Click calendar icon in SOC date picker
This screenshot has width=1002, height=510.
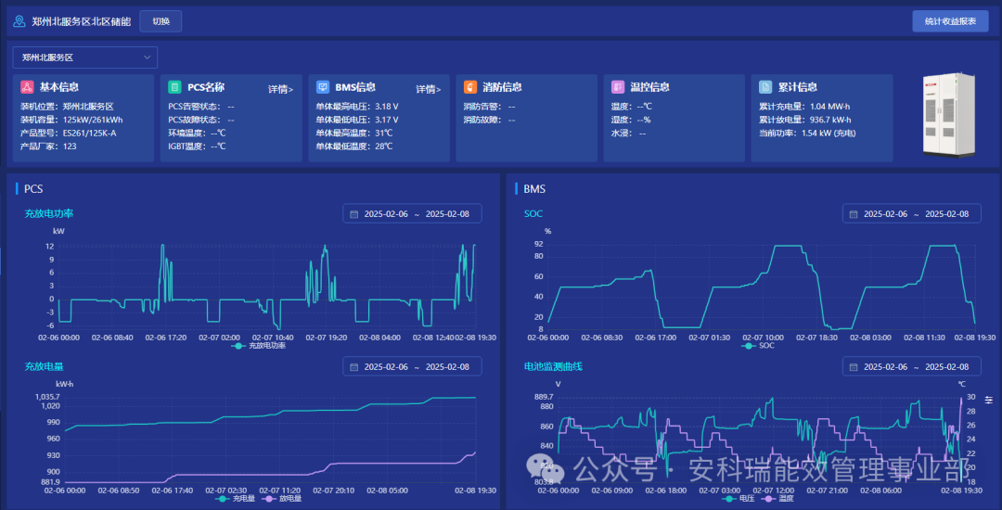pyautogui.click(x=854, y=214)
